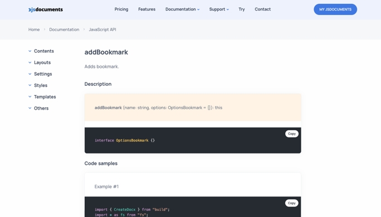Click the 'import { CreateDocx }' code line
The height and width of the screenshot is (217, 381).
tap(132, 209)
